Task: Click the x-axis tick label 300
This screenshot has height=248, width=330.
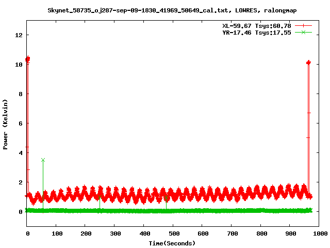Action: [x=115, y=234]
